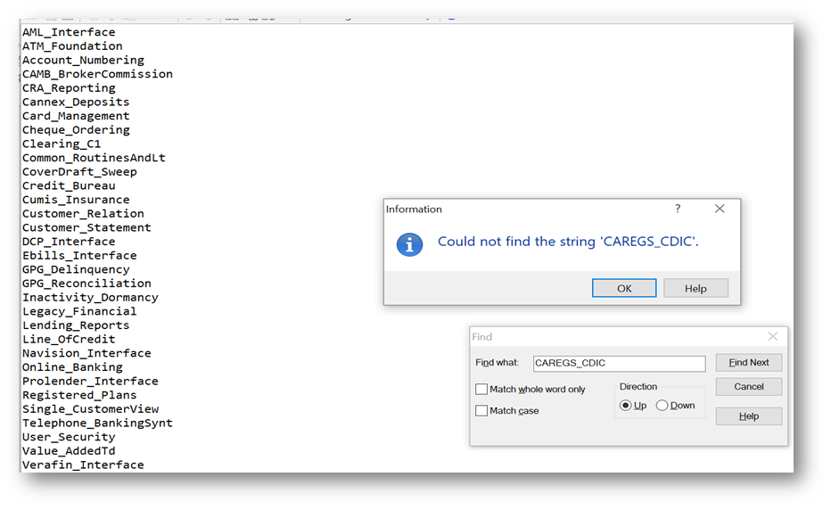
Task: Click the Find Next button
Action: click(x=748, y=362)
